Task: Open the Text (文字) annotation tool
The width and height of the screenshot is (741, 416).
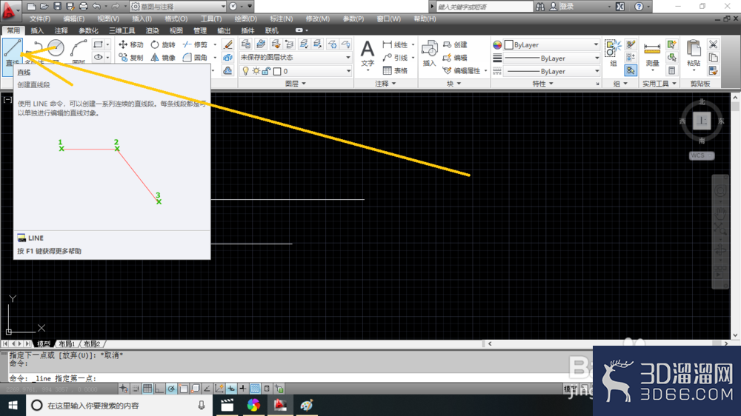Action: (368, 54)
